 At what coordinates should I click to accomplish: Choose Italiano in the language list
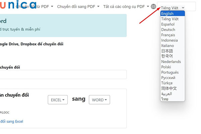click(173, 46)
